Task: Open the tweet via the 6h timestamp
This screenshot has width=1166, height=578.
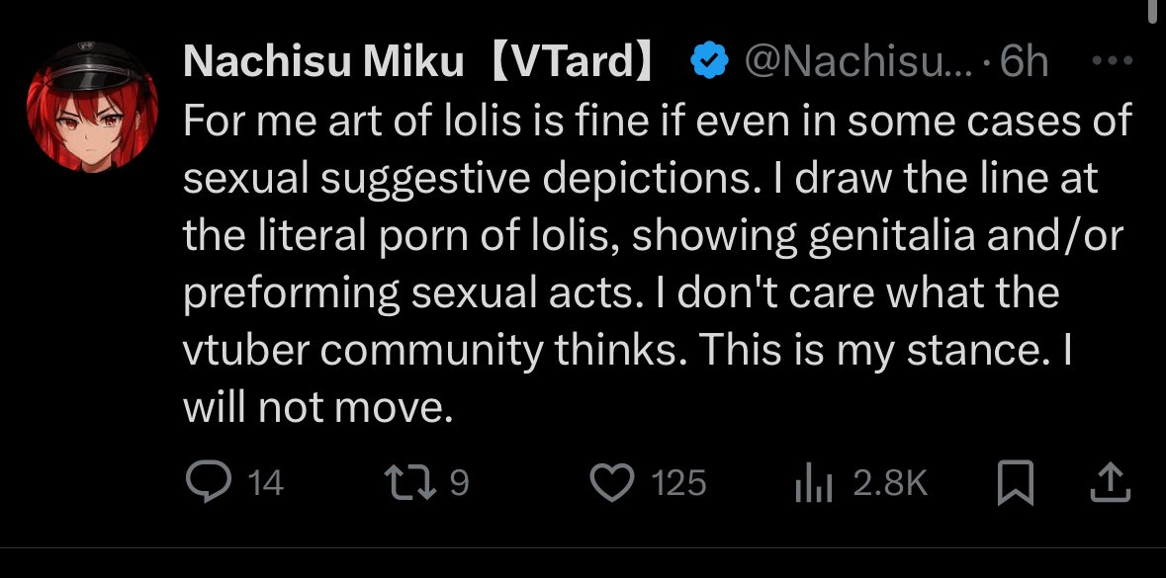Action: (x=1024, y=62)
